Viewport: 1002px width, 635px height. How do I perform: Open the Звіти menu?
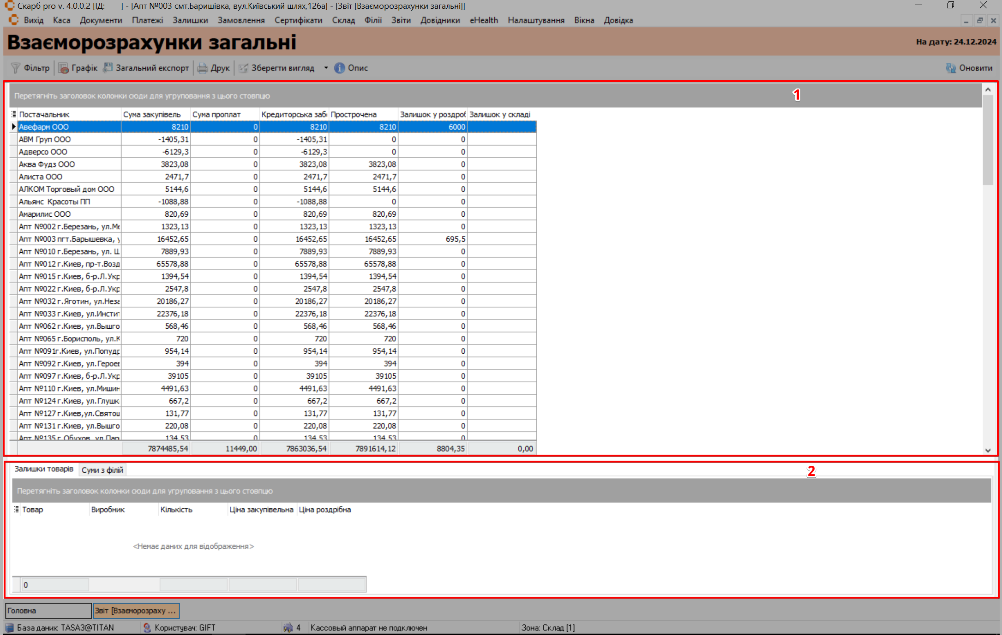tap(401, 20)
